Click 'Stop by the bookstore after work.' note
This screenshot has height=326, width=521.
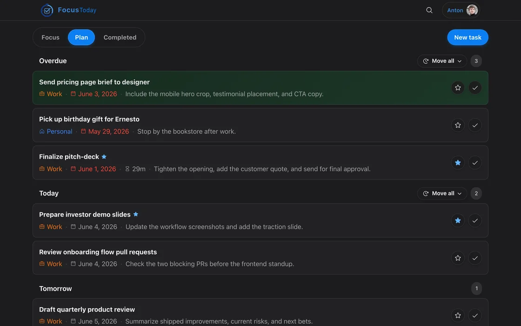(x=187, y=131)
